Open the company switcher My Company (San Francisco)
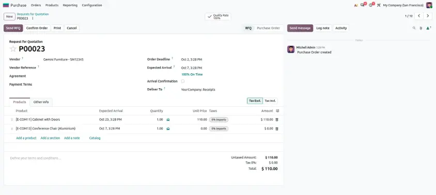 (403, 5)
